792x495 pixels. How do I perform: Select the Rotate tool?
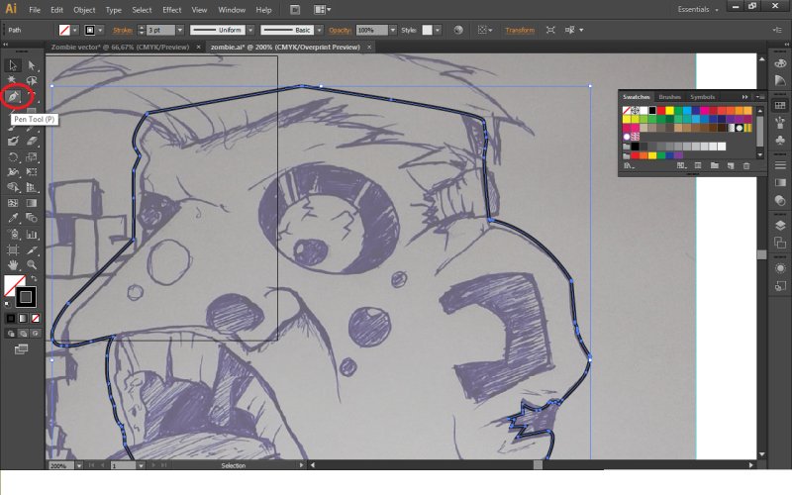pos(13,157)
